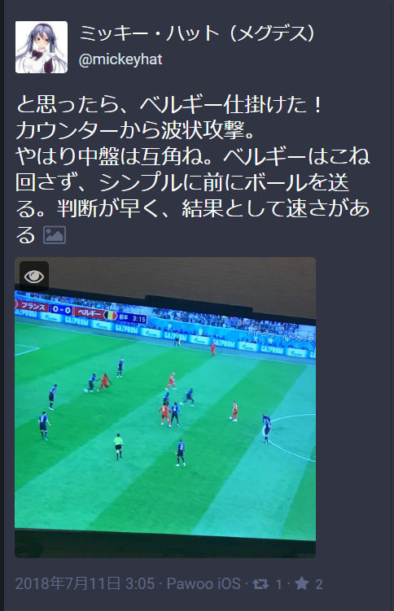Screen dimensions: 394x611
Task: Open the @mickeyhat handle link
Action: point(120,59)
